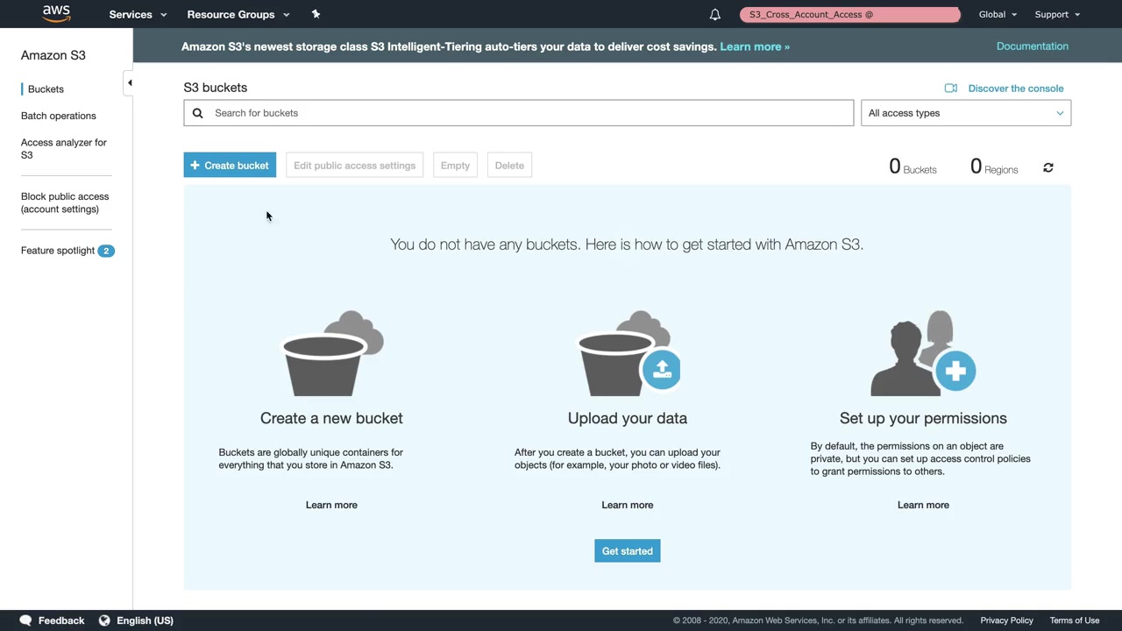Click the Feature spotlight count badge
Screen dimensions: 1122x631
pyautogui.click(x=106, y=251)
